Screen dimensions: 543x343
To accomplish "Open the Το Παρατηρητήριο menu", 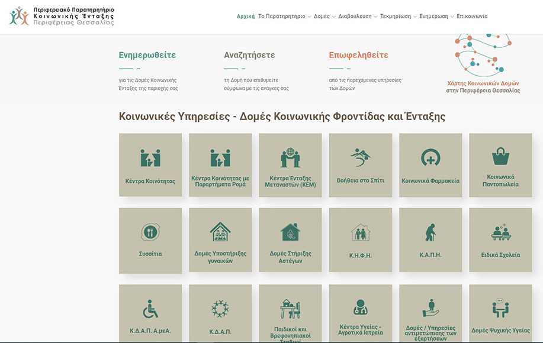I will point(281,16).
